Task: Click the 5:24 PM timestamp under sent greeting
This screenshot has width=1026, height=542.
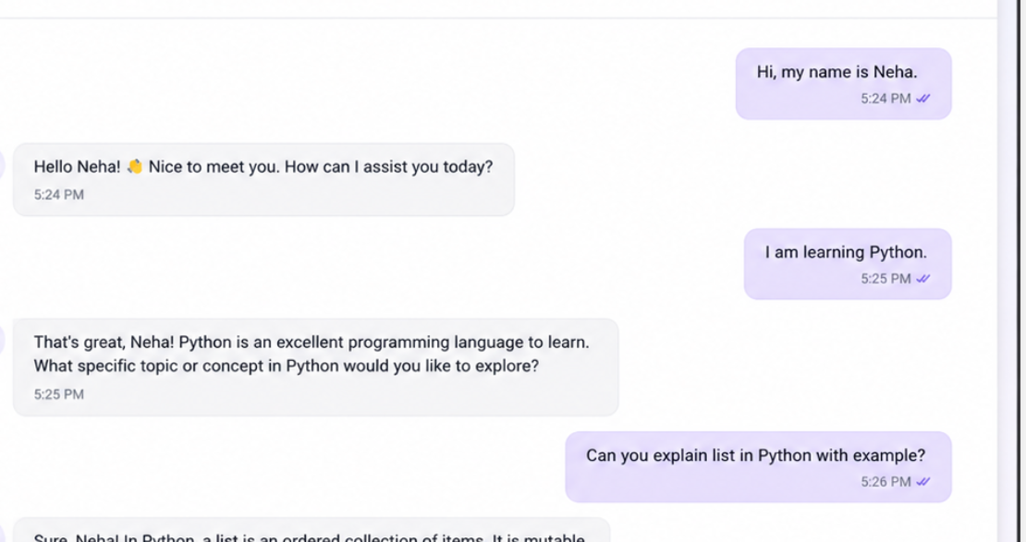Action: 886,99
